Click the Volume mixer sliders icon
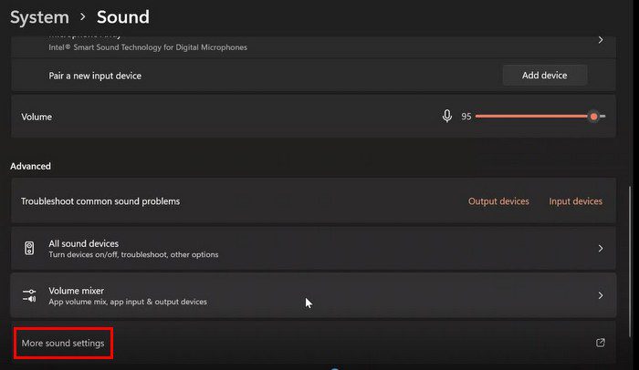Screen dimensions: 639x370 coord(30,295)
